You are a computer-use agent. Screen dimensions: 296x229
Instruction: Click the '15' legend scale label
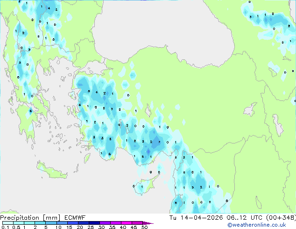[x=69, y=227]
